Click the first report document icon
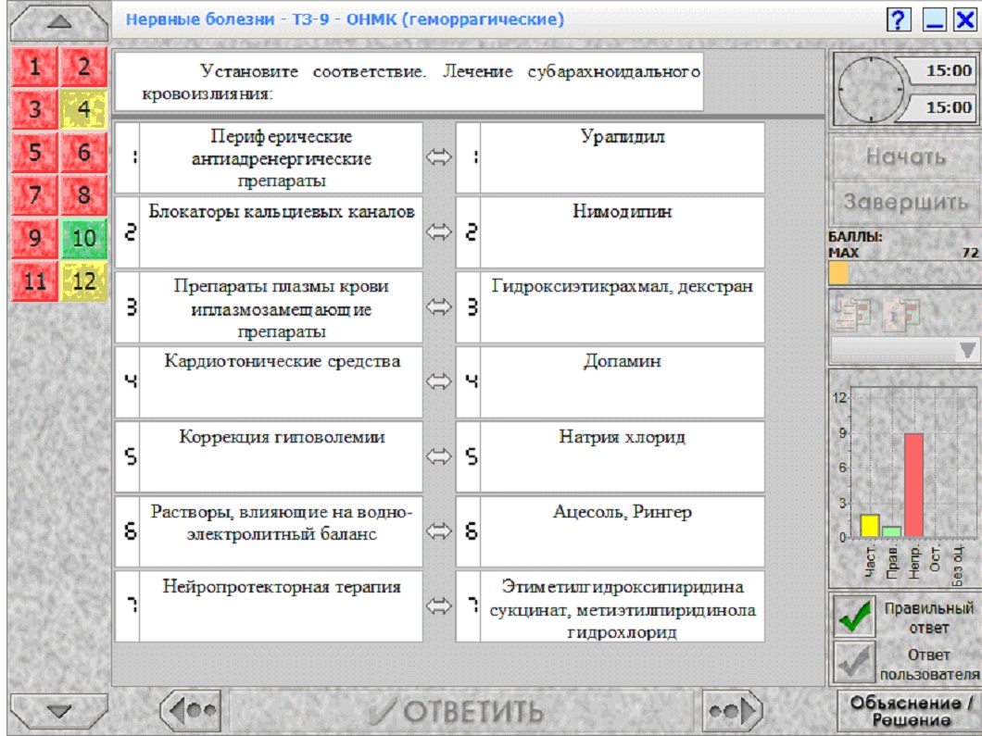Screen dimensions: 982x736 (x=852, y=313)
